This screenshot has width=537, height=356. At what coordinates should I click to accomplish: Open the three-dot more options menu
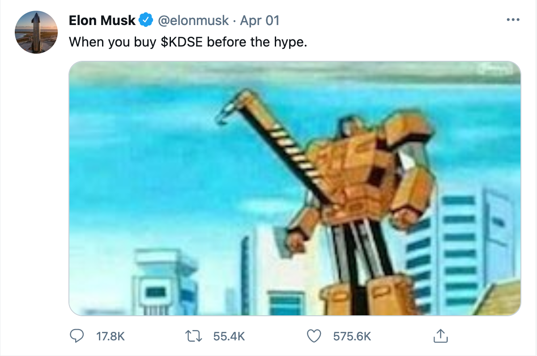tap(513, 20)
